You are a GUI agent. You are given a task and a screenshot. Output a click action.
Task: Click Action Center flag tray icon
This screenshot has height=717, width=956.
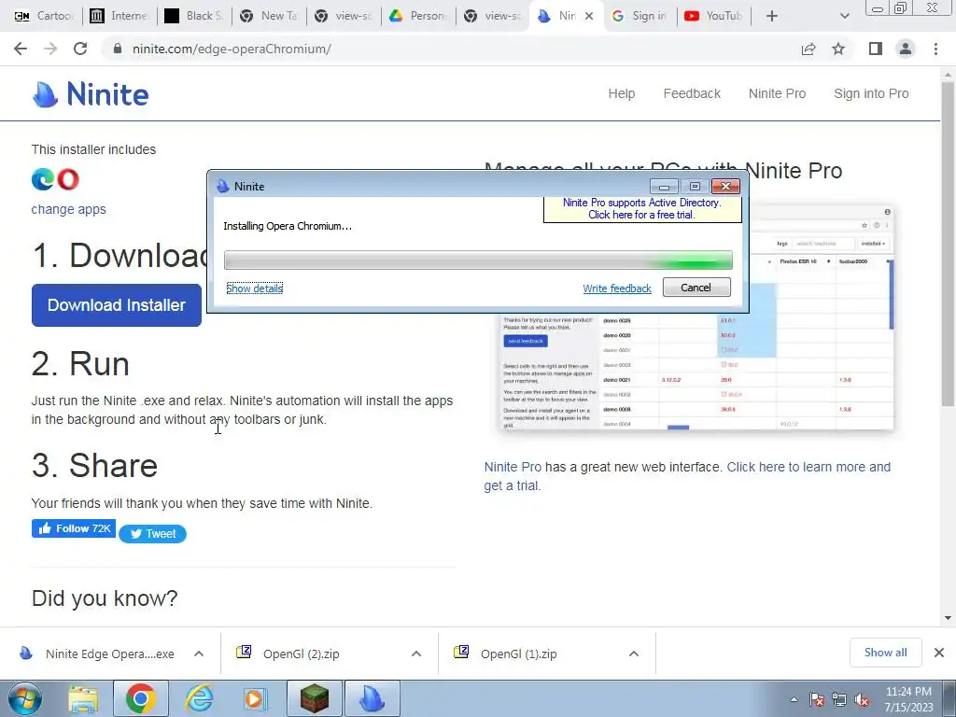tap(817, 699)
